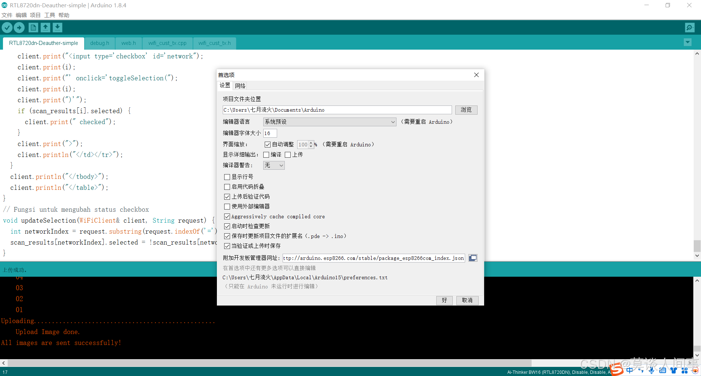Open the 编辑 menu
Screen dimensions: 701x376
coord(21,15)
